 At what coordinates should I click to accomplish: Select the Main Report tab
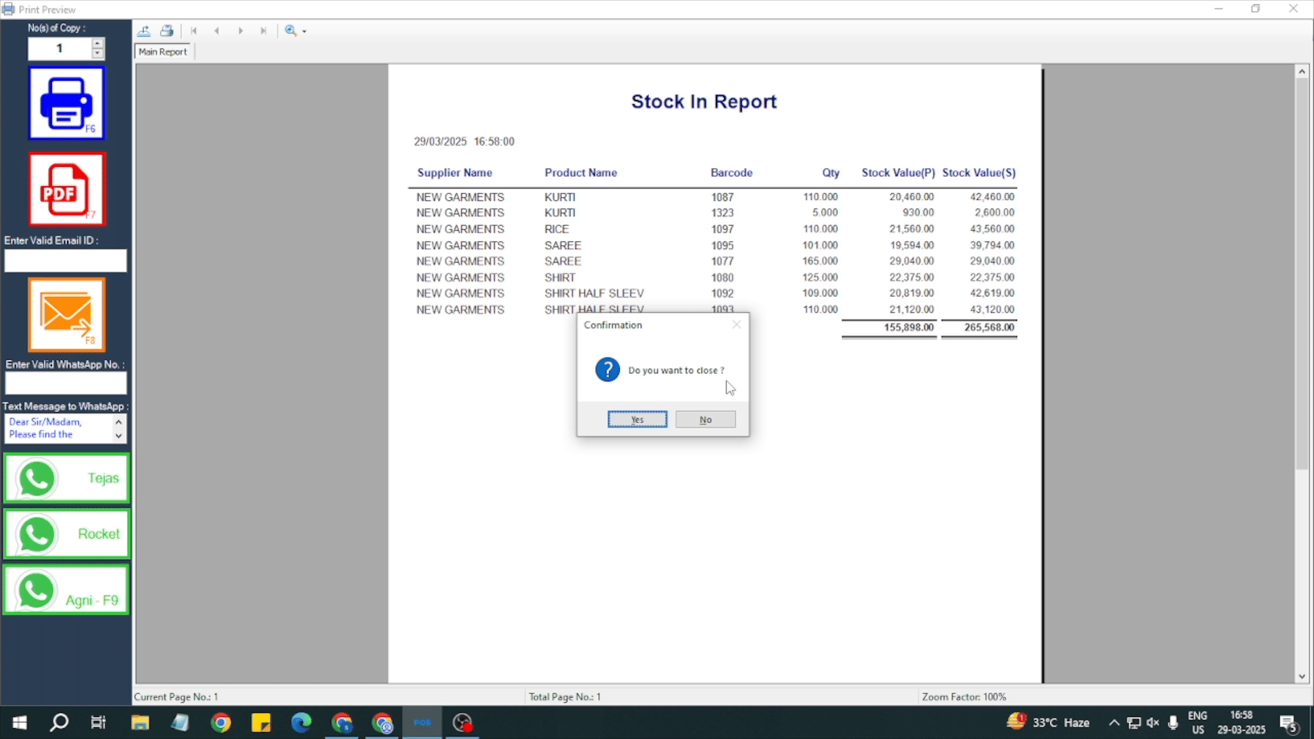pyautogui.click(x=163, y=52)
